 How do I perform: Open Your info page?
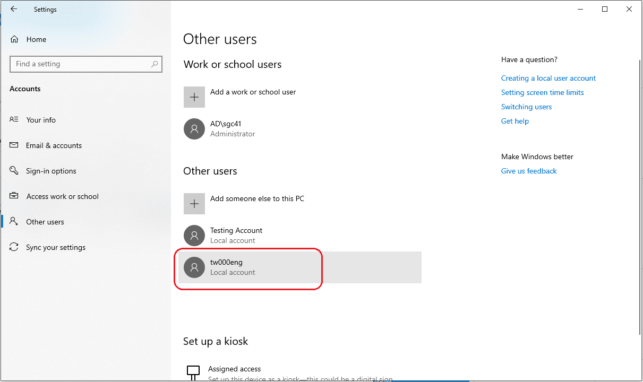coord(41,120)
